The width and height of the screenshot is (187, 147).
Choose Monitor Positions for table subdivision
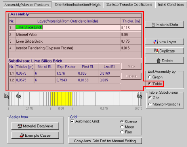pos(164,104)
